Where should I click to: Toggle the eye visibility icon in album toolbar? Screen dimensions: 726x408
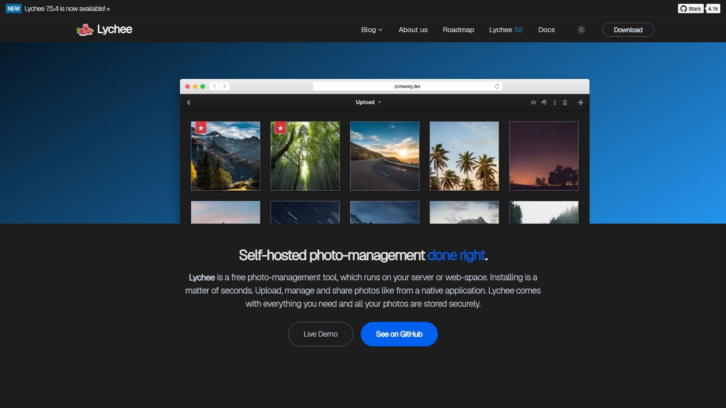coord(533,102)
